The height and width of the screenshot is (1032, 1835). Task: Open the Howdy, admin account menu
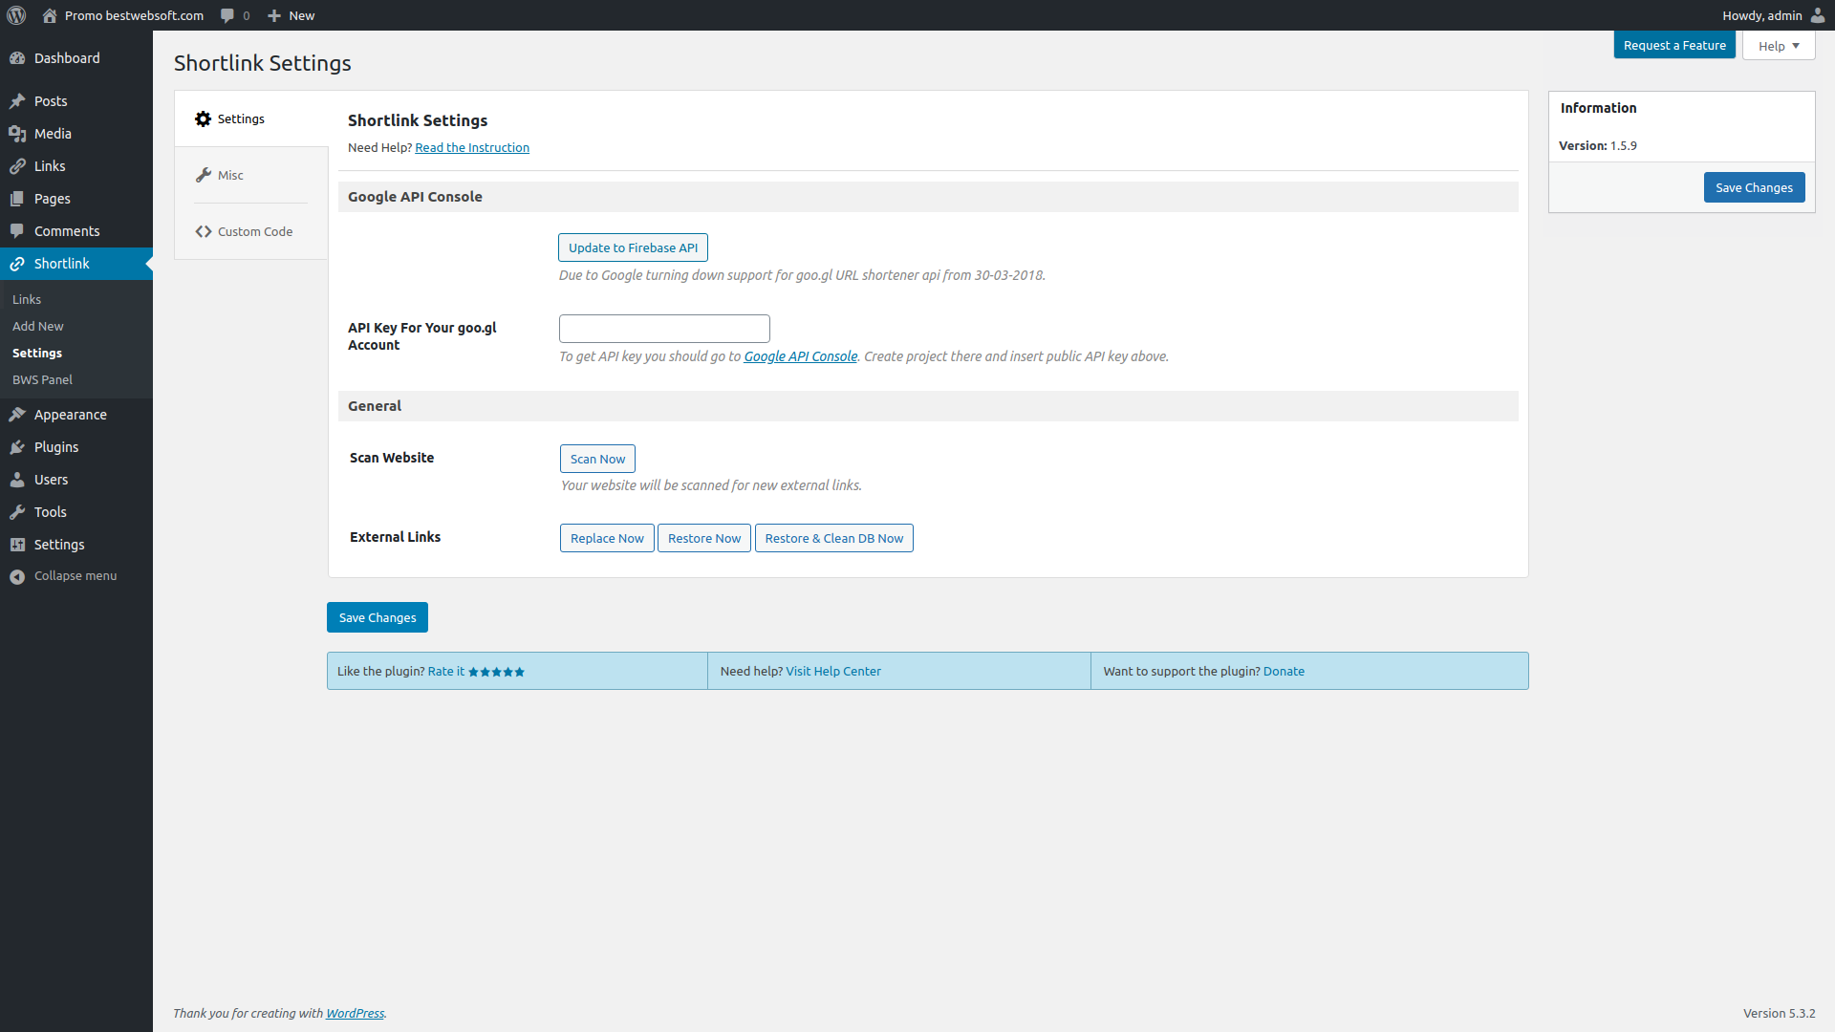(x=1773, y=15)
